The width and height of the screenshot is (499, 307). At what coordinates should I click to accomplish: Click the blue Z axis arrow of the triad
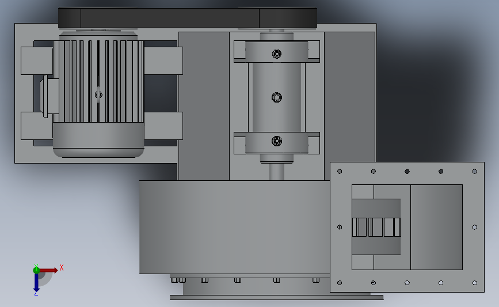(x=36, y=282)
